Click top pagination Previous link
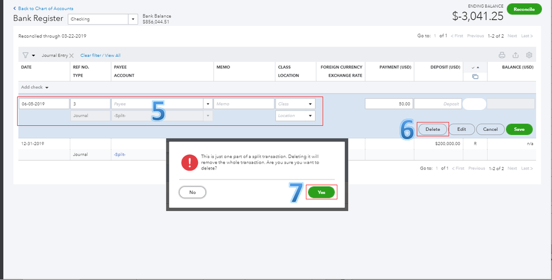 [475, 36]
